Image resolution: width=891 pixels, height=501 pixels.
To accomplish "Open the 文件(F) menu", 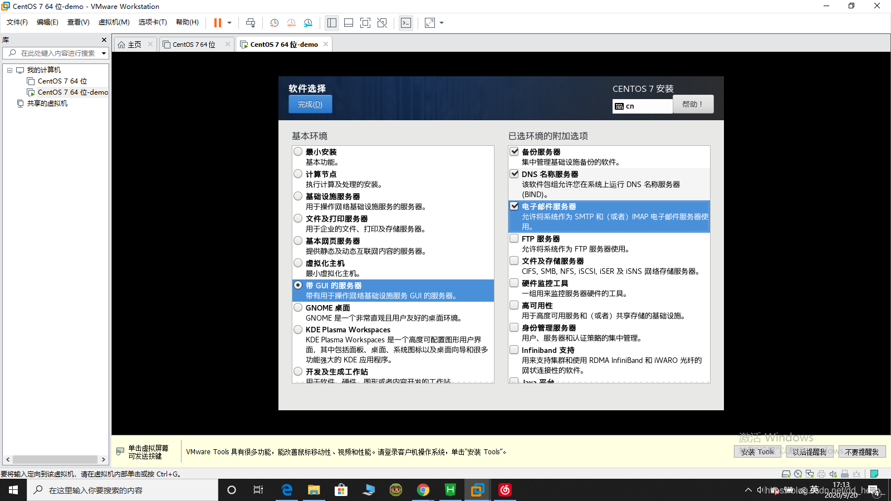I will point(17,22).
